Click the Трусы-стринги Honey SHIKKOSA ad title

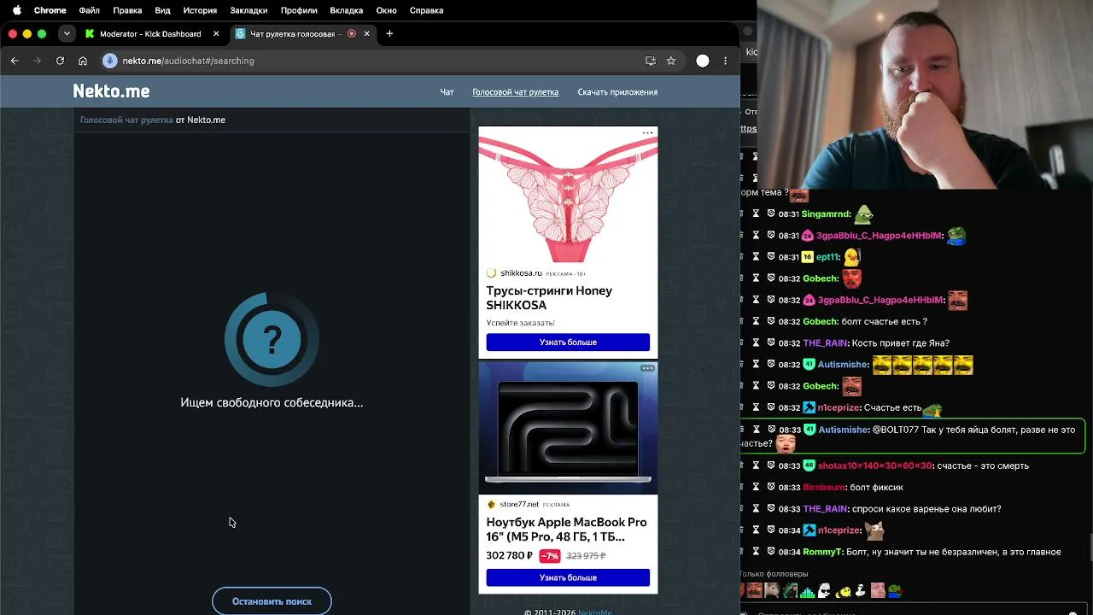click(x=549, y=297)
